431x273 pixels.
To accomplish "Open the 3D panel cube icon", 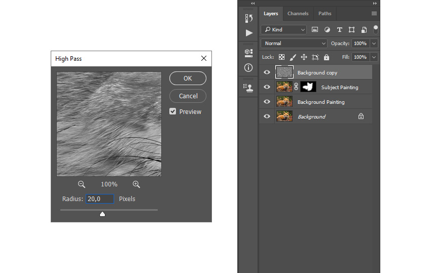I will pyautogui.click(x=248, y=53).
